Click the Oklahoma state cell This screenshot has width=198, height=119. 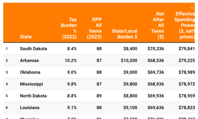pyautogui.click(x=30, y=72)
